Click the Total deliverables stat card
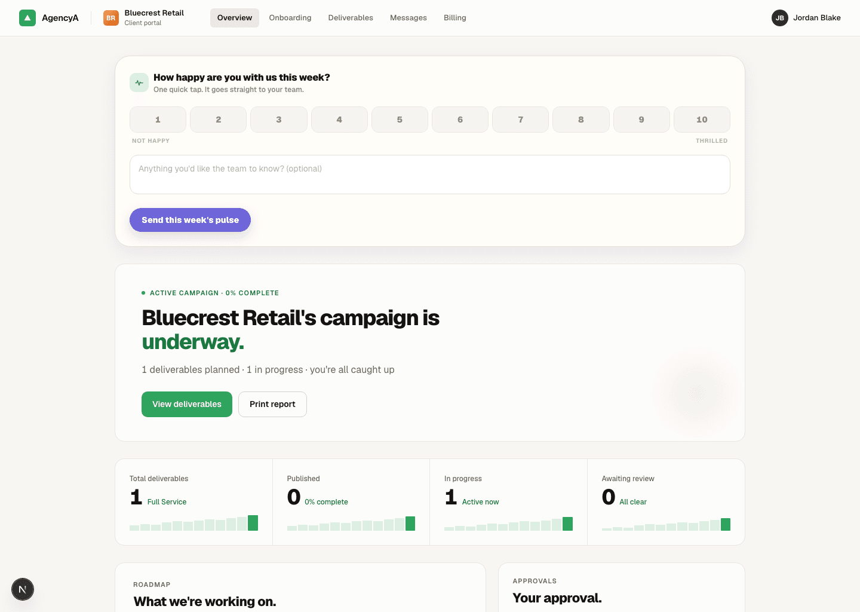 pyautogui.click(x=194, y=502)
